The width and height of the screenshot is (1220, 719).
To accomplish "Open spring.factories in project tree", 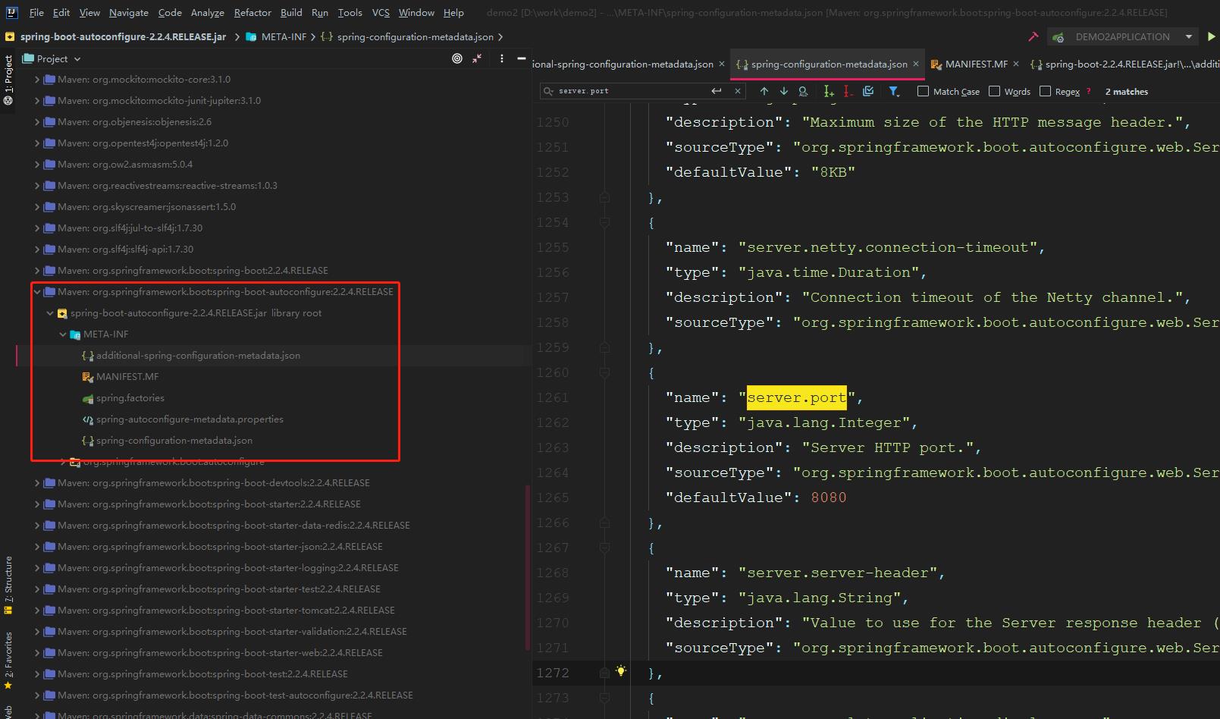I will click(130, 397).
